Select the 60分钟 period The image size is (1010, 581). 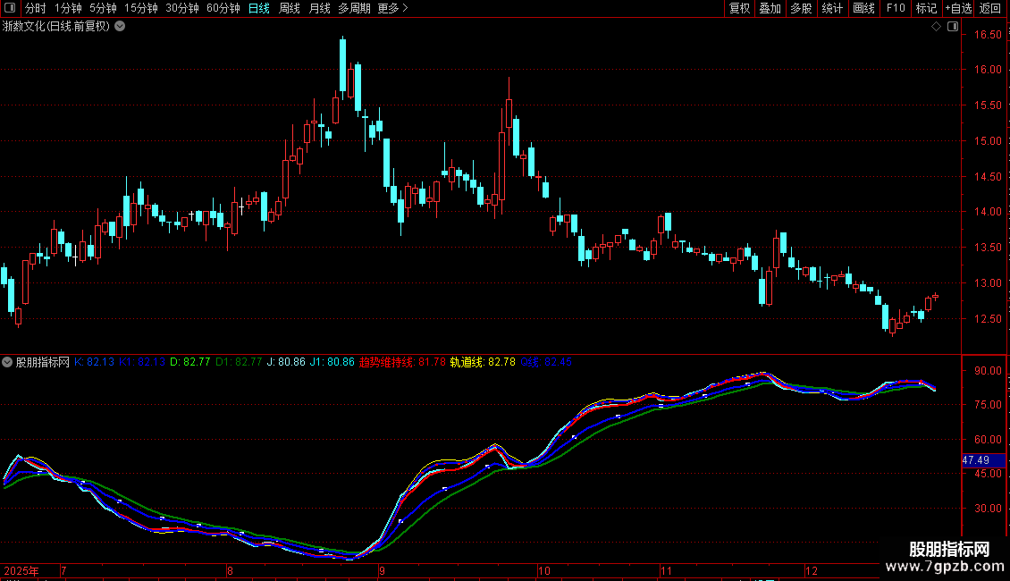(x=223, y=8)
